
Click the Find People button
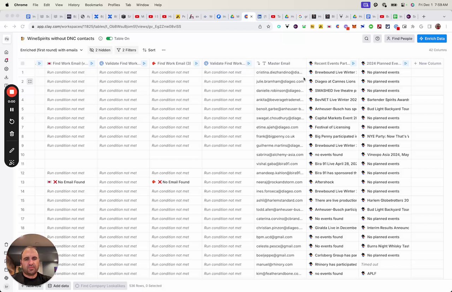pos(399,38)
